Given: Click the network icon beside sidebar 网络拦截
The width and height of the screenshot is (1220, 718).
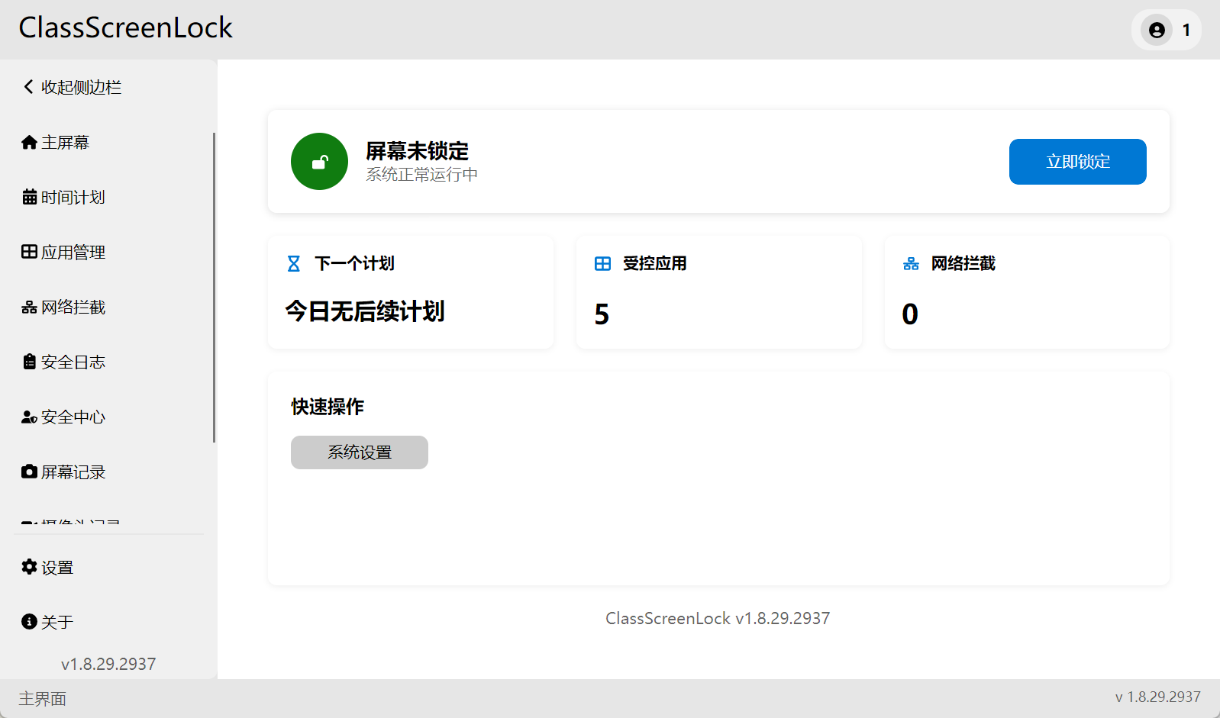Looking at the screenshot, I should coord(29,307).
